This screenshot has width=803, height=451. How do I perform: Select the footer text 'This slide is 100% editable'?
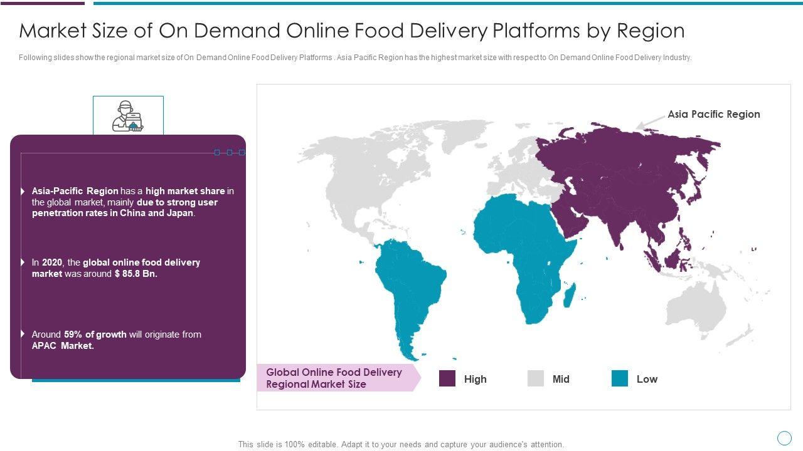click(x=401, y=445)
